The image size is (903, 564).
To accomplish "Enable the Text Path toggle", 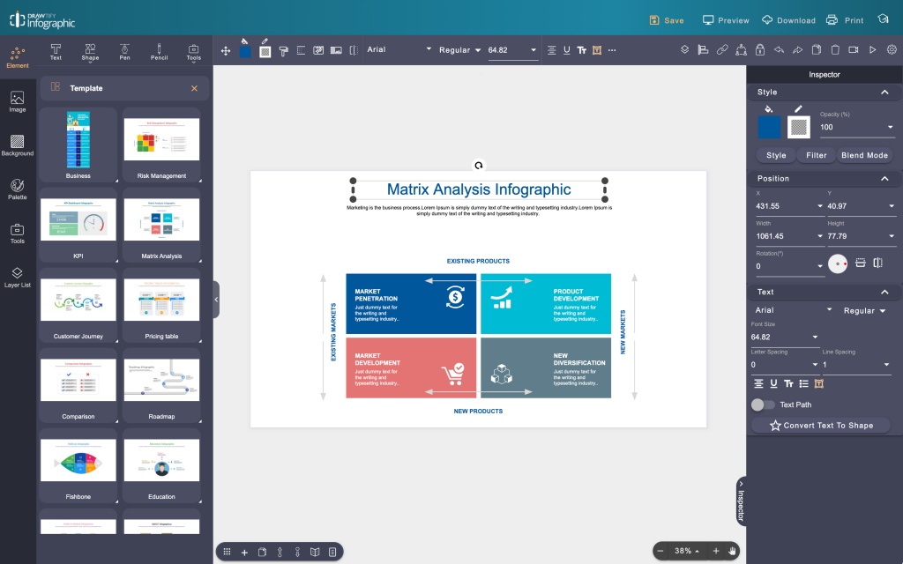I will click(762, 404).
